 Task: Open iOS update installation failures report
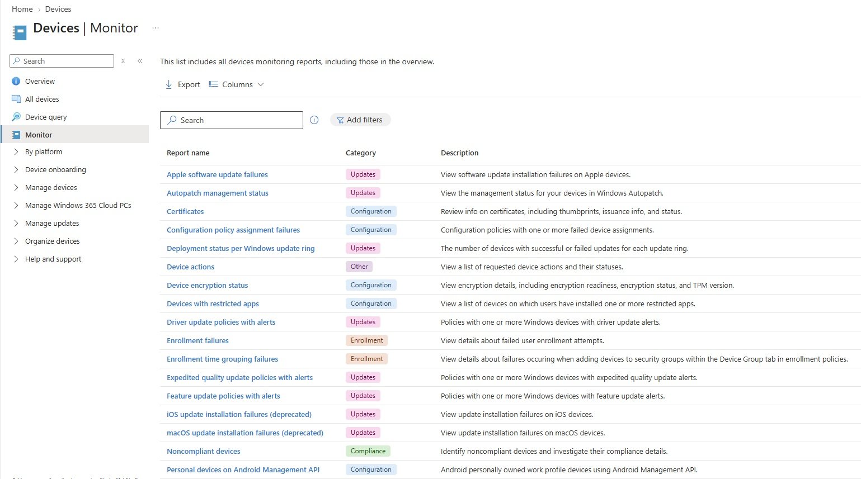(x=239, y=414)
